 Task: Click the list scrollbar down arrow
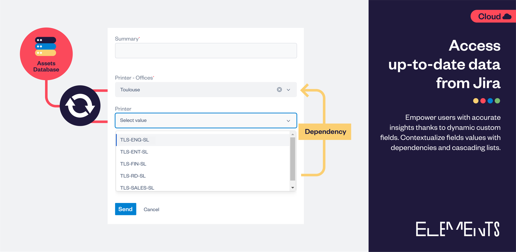point(293,188)
